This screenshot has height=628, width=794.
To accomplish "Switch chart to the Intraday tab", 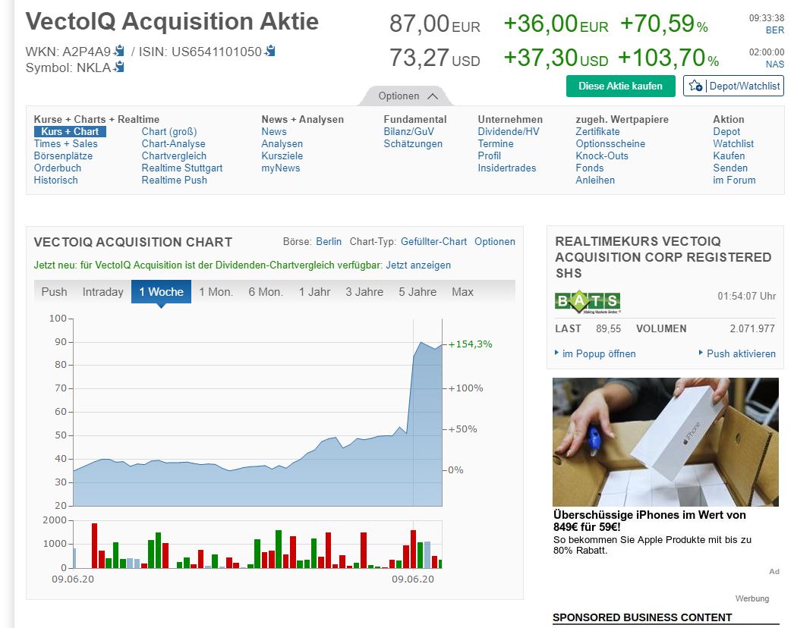I will 102,292.
